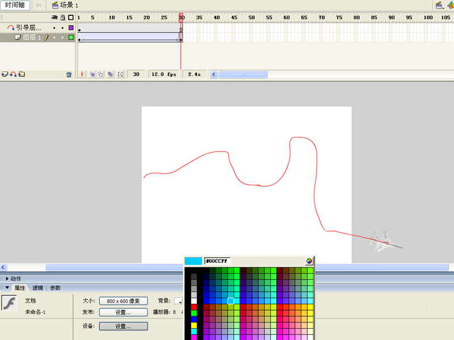Click the stage scrollbar left arrow
454x340 pixels.
(x=3, y=267)
